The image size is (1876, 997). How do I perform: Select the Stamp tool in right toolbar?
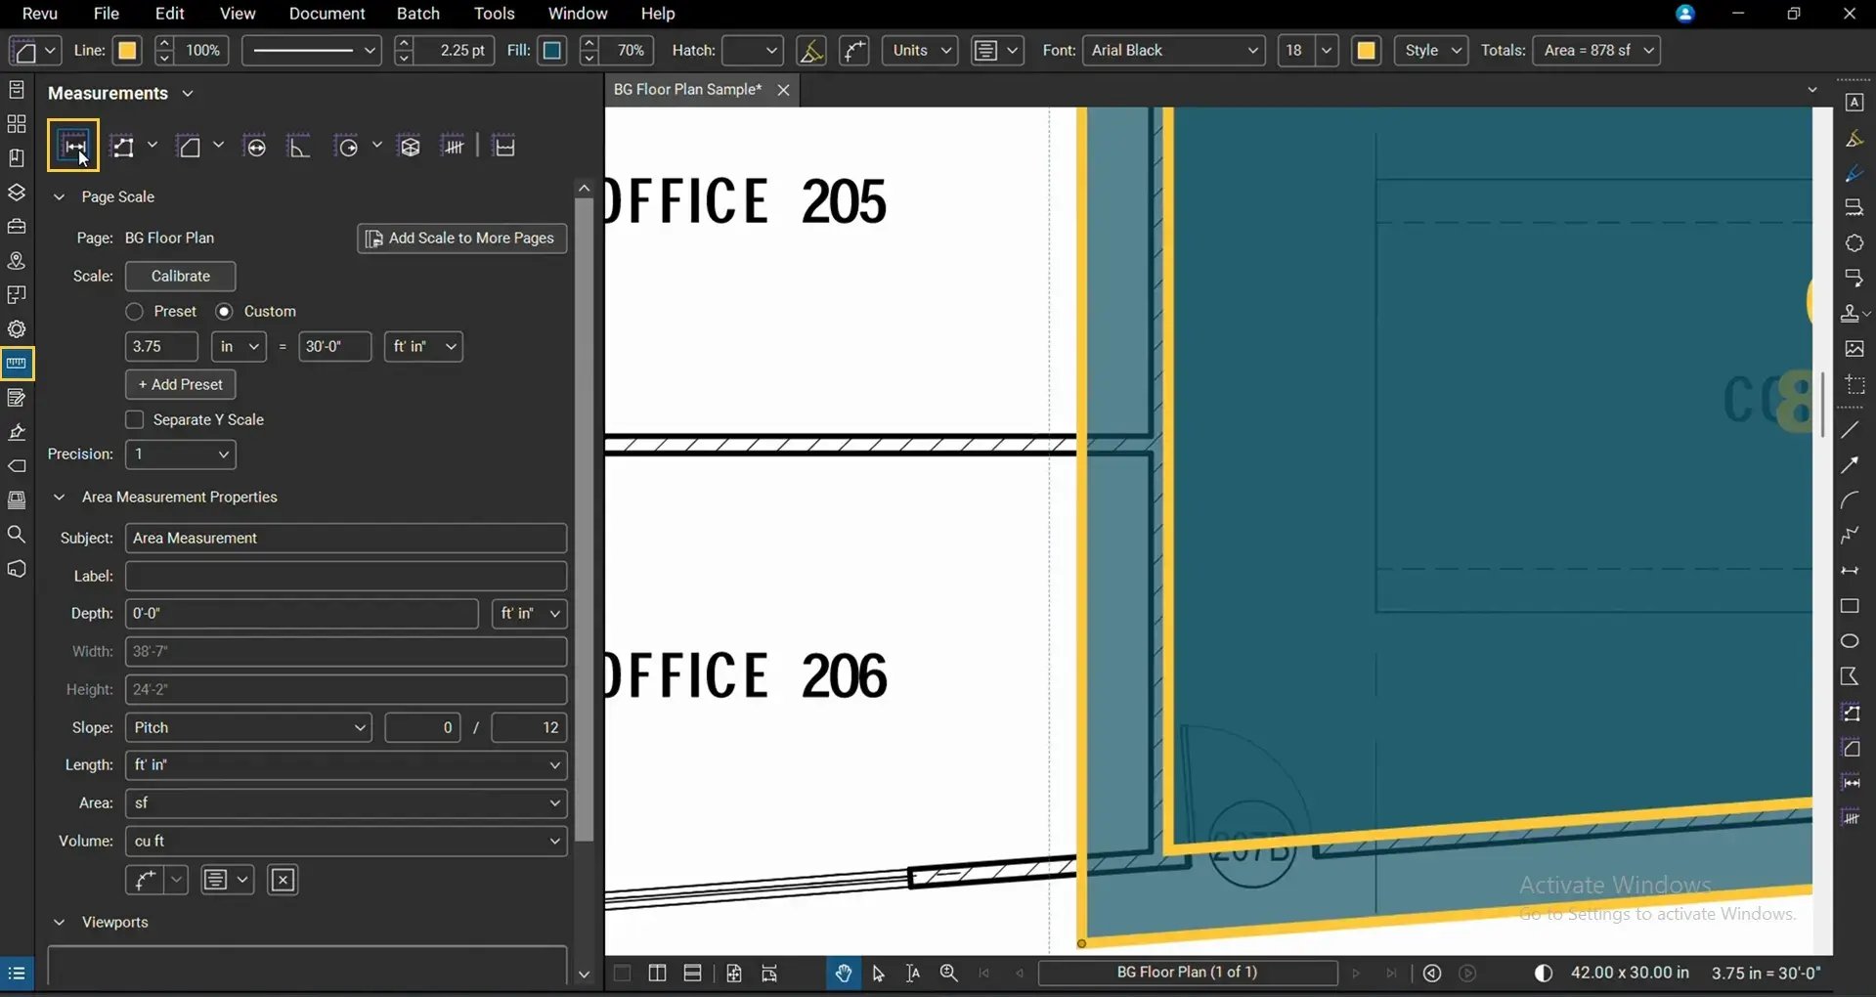(x=1851, y=314)
